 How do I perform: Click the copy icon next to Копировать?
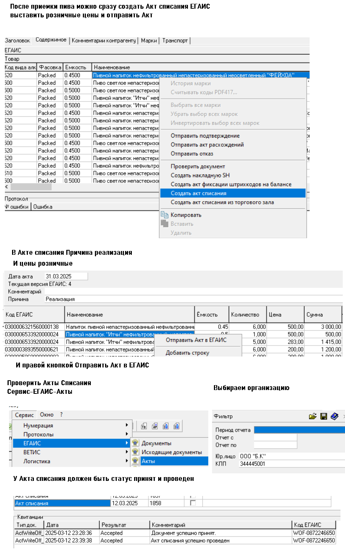coord(165,215)
